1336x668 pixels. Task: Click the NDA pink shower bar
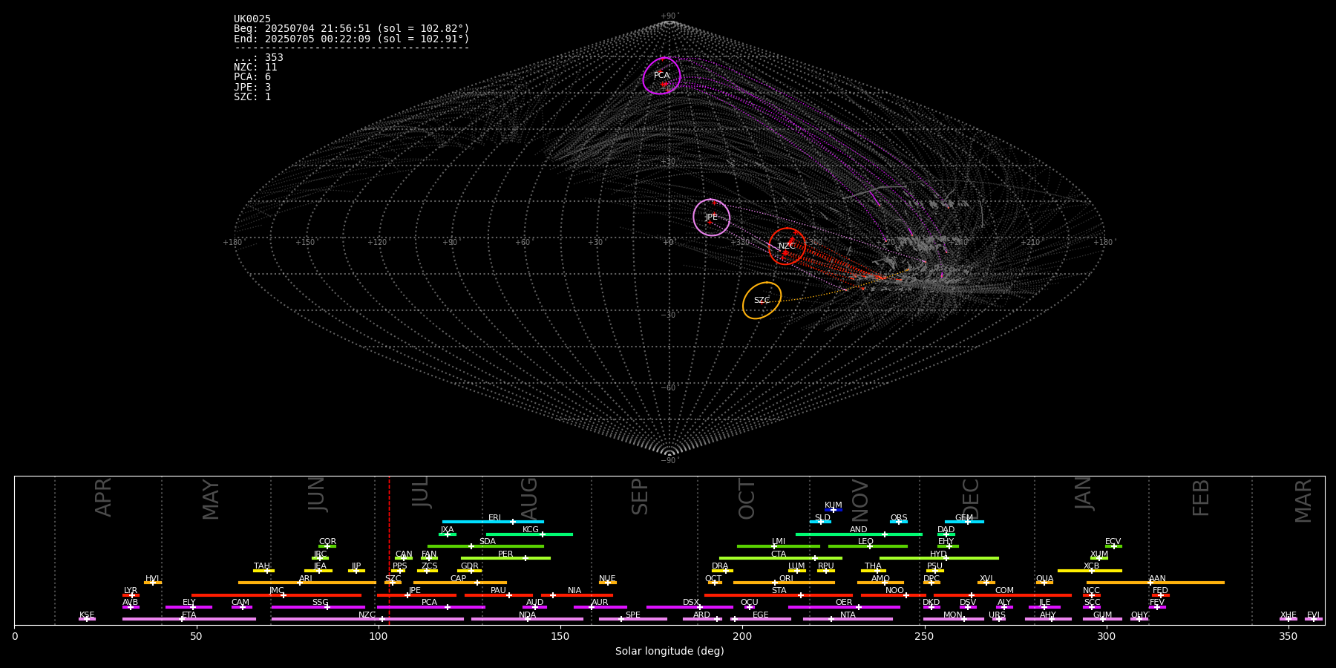[x=528, y=619]
